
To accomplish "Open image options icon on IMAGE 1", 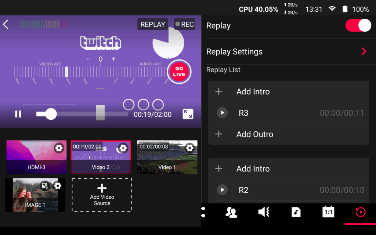I will tap(45, 186).
